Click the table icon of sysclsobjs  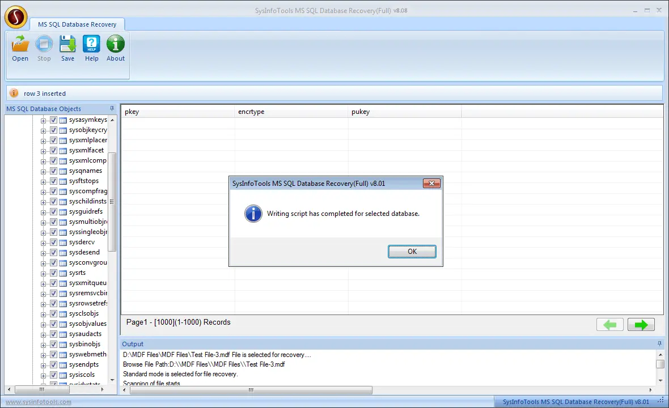[63, 314]
